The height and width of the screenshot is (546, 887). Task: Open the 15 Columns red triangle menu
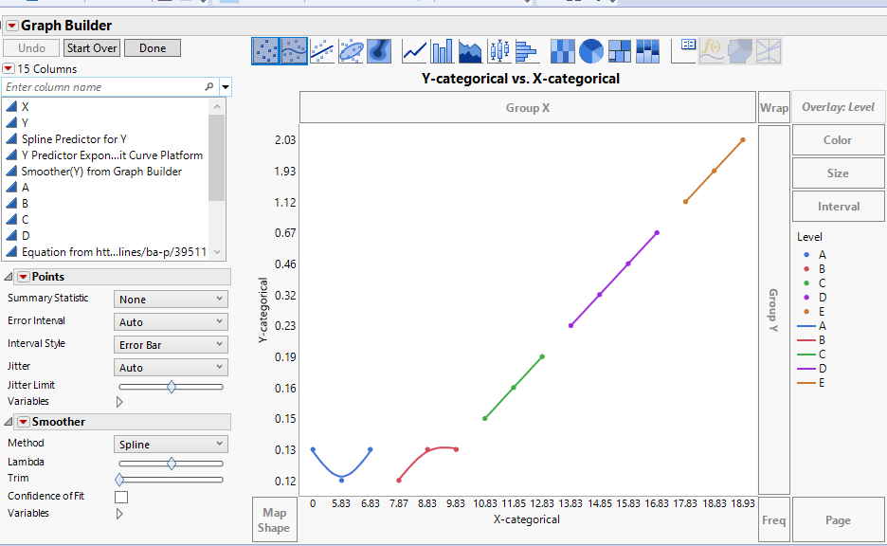pos(9,68)
